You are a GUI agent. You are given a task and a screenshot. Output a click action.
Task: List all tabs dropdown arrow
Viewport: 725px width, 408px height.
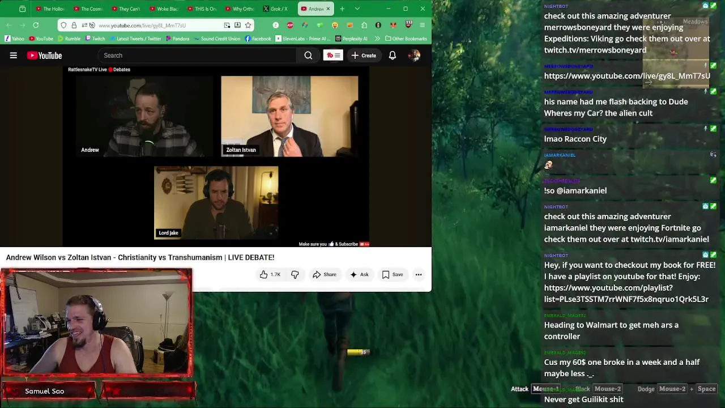click(x=357, y=9)
